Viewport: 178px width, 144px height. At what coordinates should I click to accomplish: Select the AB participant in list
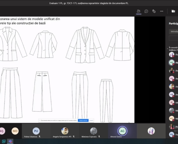click(x=173, y=95)
